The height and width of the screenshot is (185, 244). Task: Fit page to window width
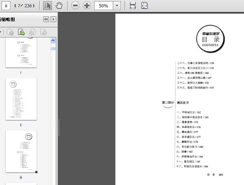pos(133,6)
